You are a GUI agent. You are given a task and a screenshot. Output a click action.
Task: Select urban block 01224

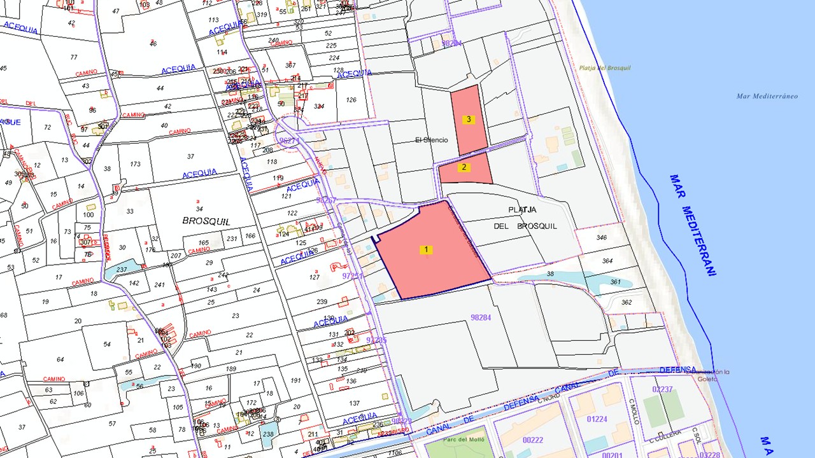tap(597, 419)
